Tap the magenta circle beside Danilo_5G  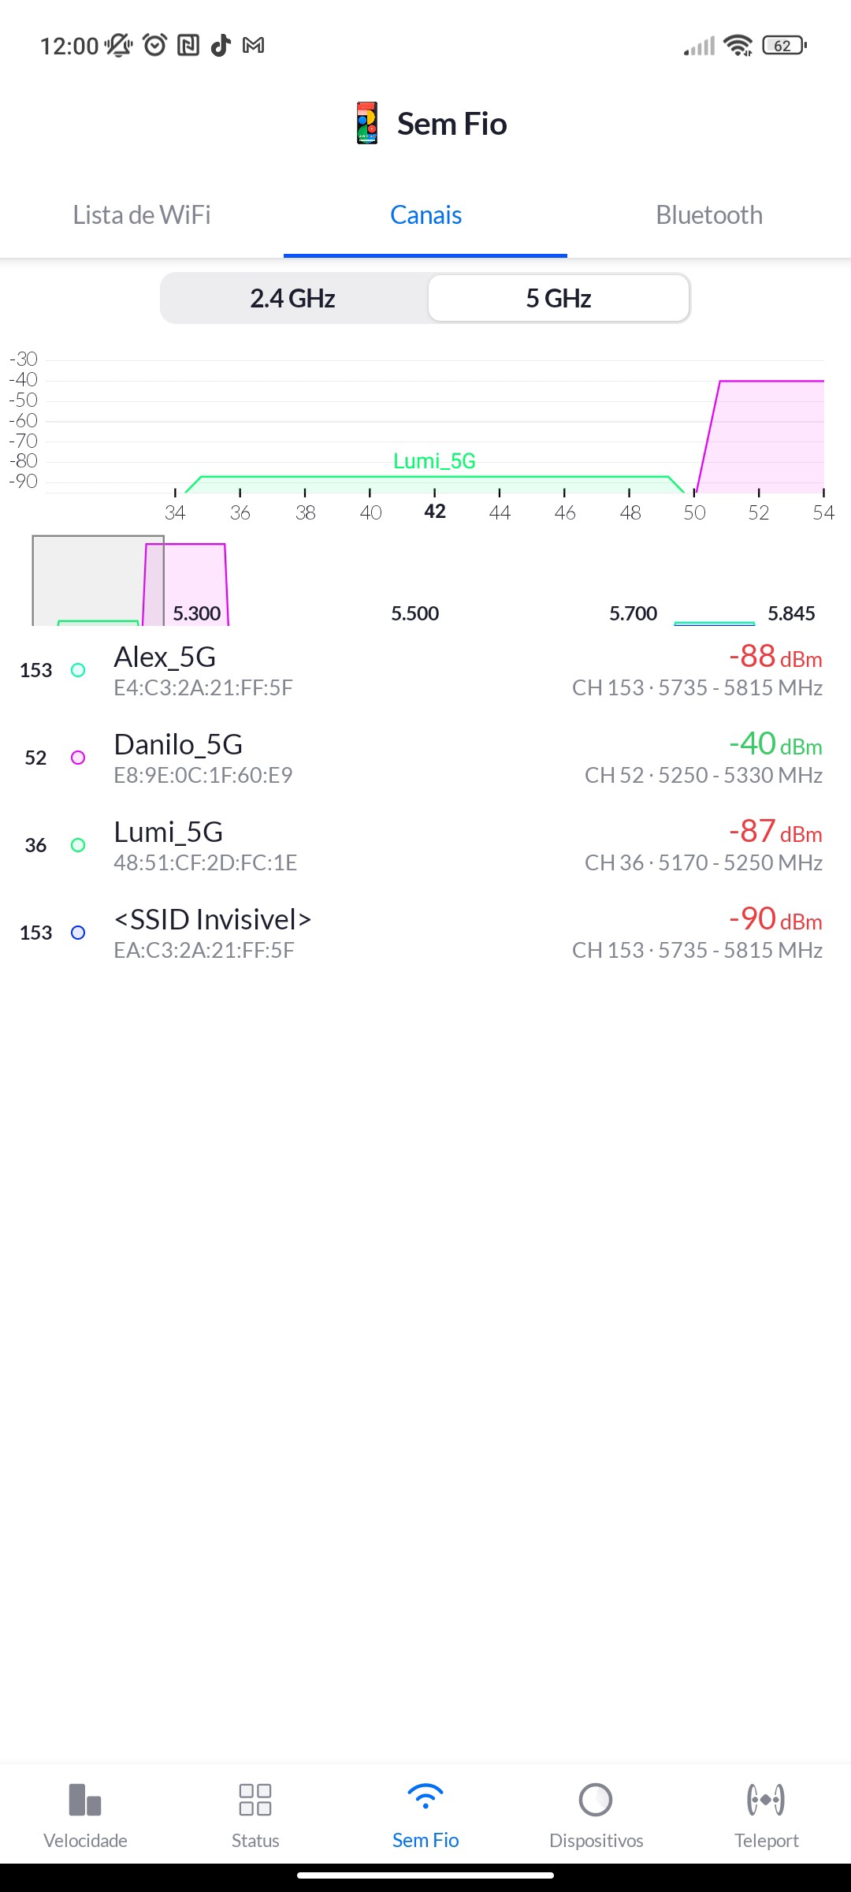[78, 758]
